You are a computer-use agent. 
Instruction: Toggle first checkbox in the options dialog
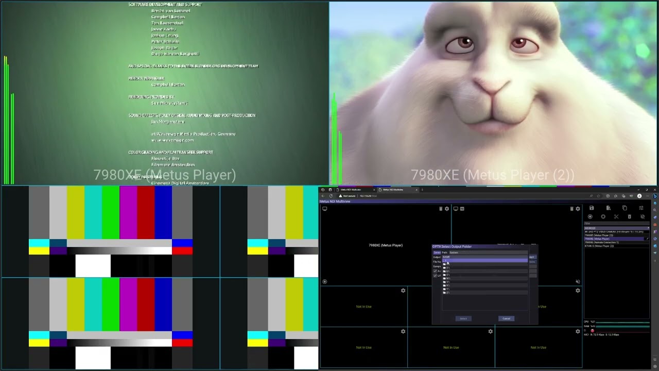point(435,271)
